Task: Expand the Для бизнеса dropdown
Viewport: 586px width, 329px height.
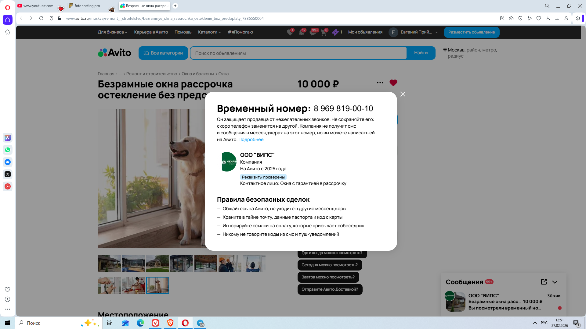Action: pos(112,32)
